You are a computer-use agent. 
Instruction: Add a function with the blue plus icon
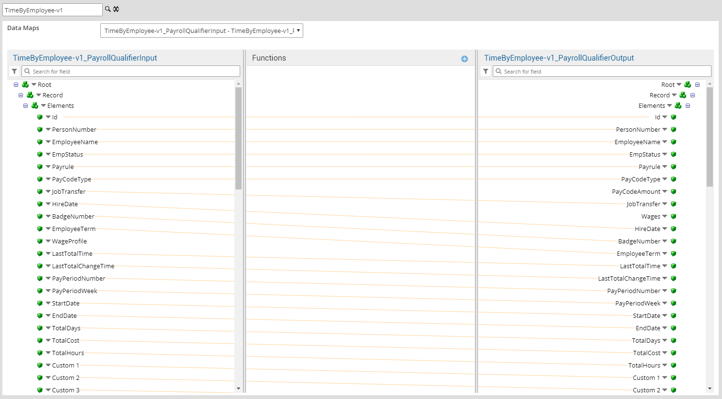pyautogui.click(x=464, y=59)
